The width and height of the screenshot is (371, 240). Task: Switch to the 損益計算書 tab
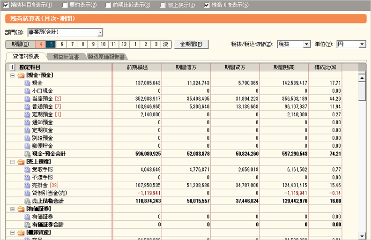click(65, 57)
